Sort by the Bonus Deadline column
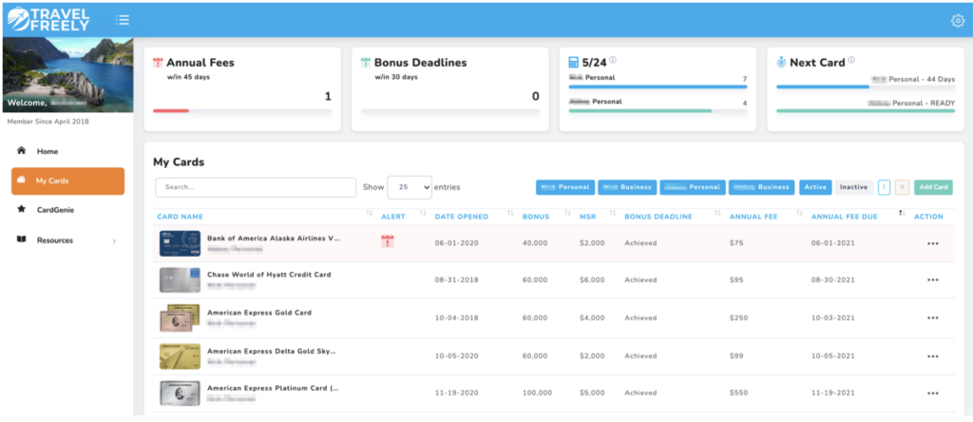The height and width of the screenshot is (422, 973). 658,217
